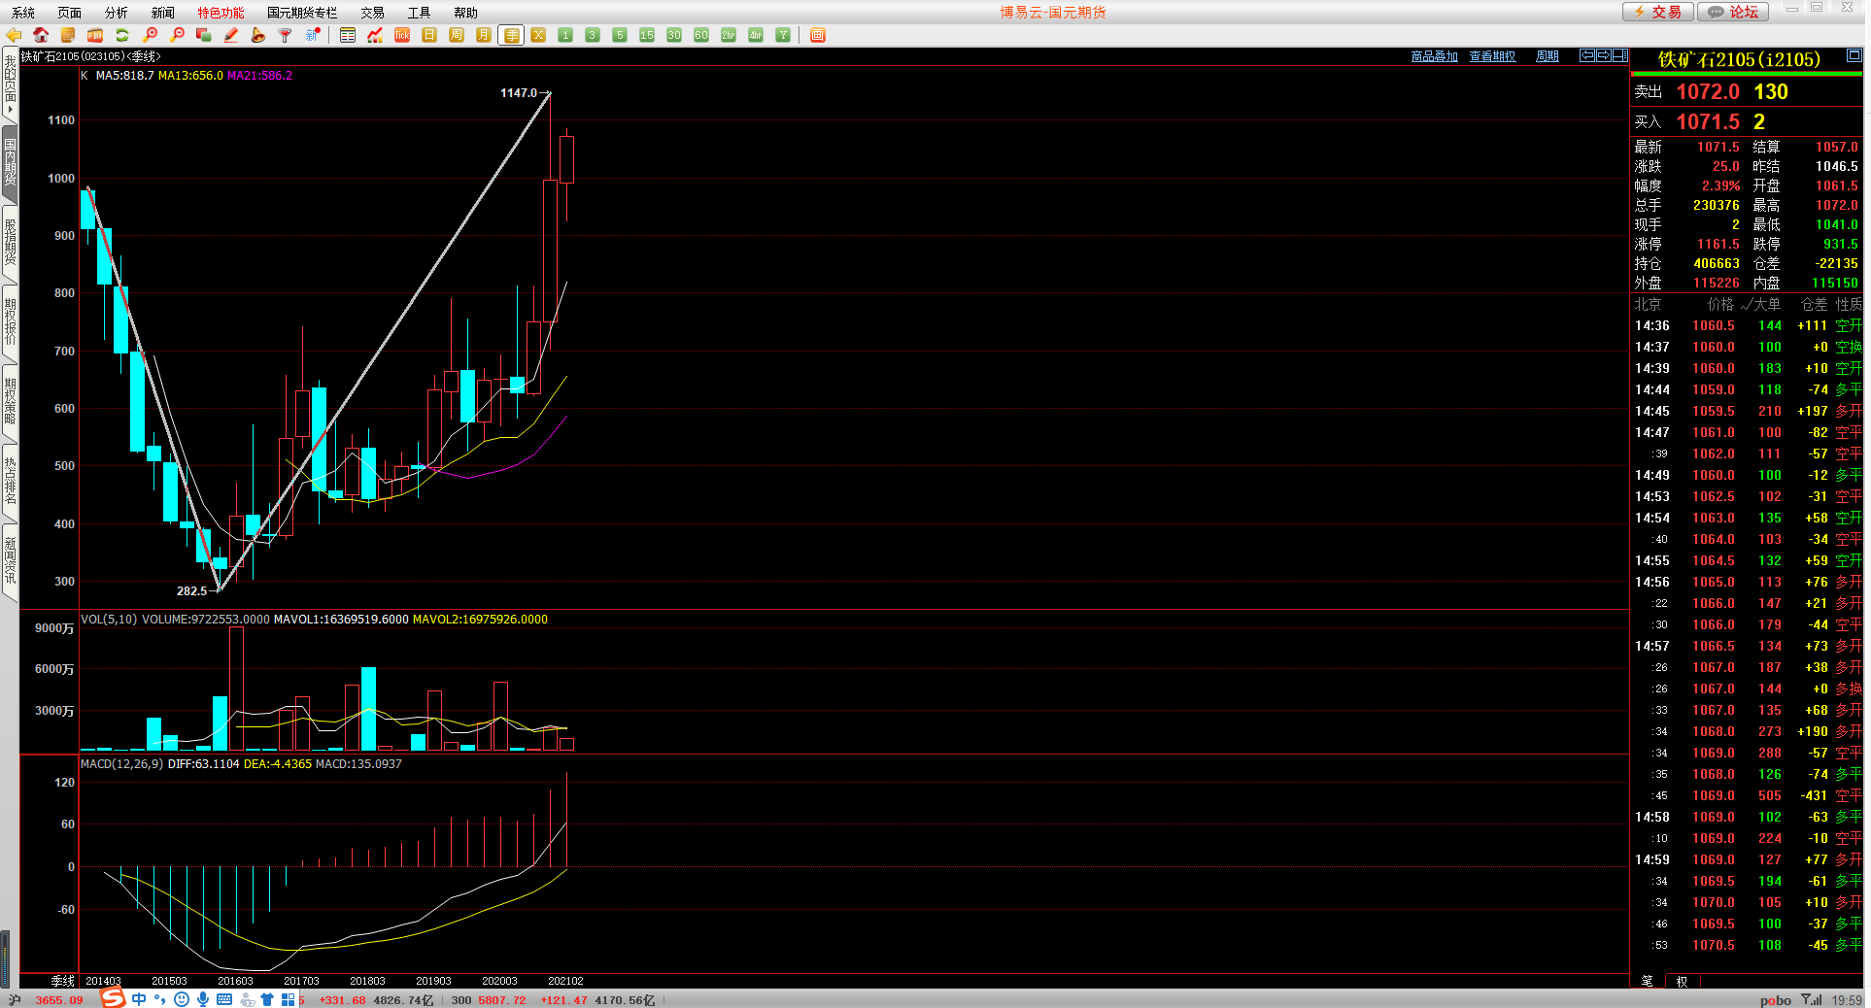
Task: Select the 期权报价 side tab
Action: click(x=10, y=322)
